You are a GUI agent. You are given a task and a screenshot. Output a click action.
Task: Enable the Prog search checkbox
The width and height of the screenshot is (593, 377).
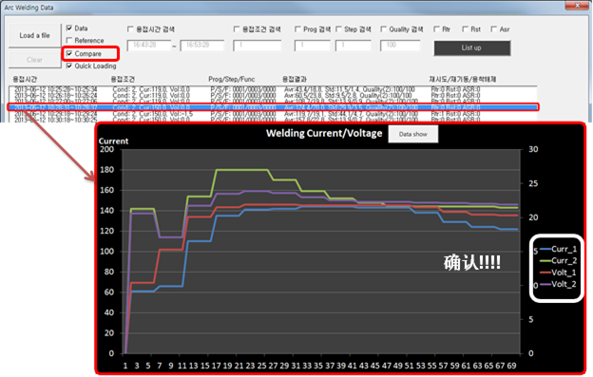[x=297, y=29]
